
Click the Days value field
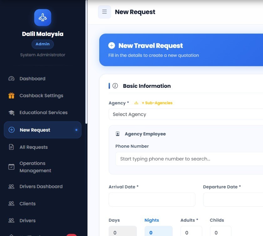[x=123, y=231]
